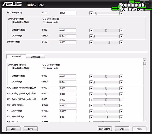The width and height of the screenshot is (152, 134).
Task: Click the Advanced panel scroll up arrow
Action: (145, 60)
